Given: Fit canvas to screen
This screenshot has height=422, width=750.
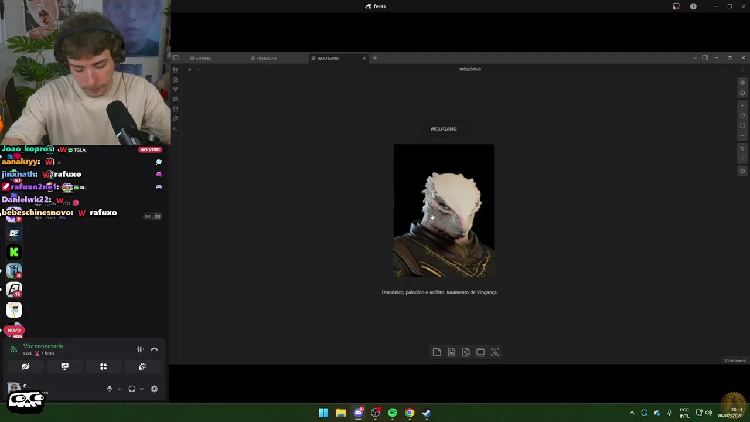Looking at the screenshot, I should click(742, 125).
